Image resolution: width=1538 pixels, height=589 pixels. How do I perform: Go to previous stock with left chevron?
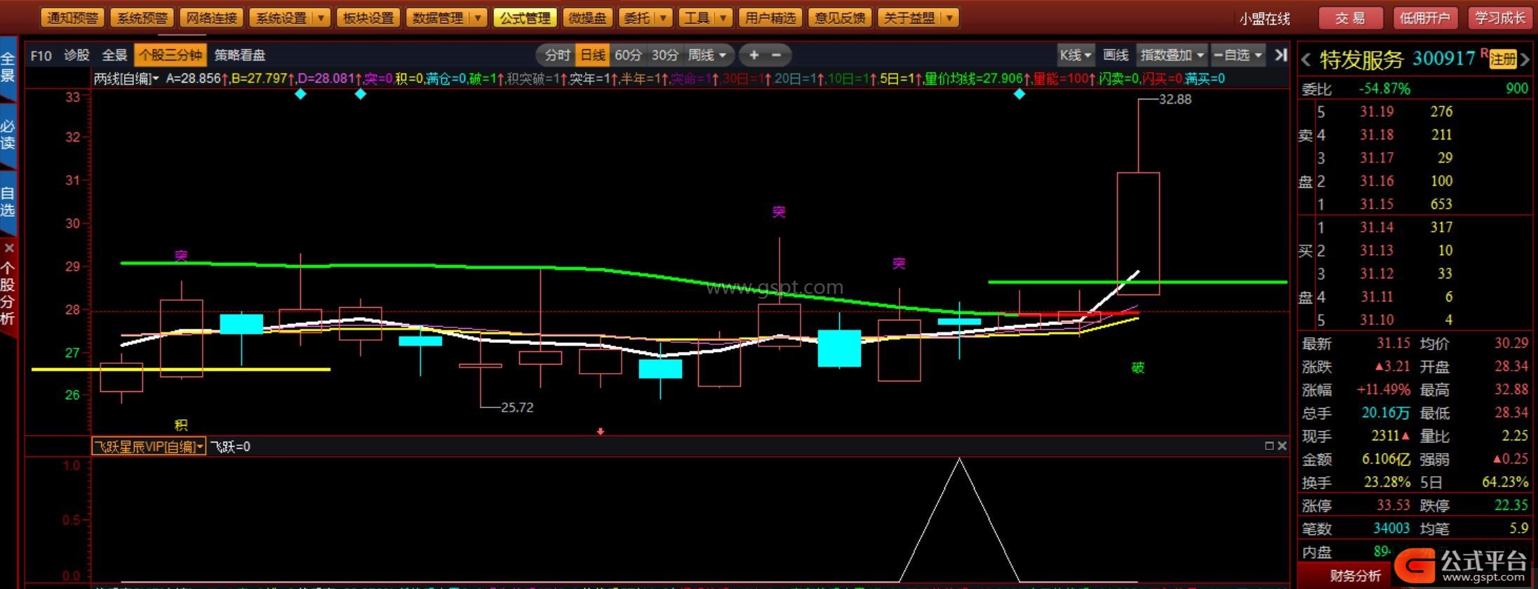click(x=1306, y=60)
